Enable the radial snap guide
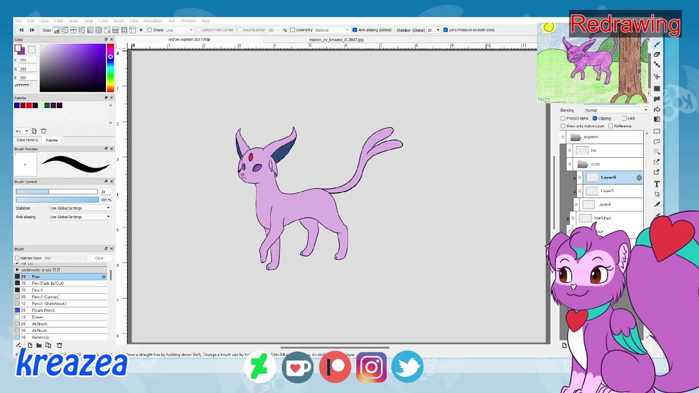The image size is (699, 393). [x=90, y=30]
